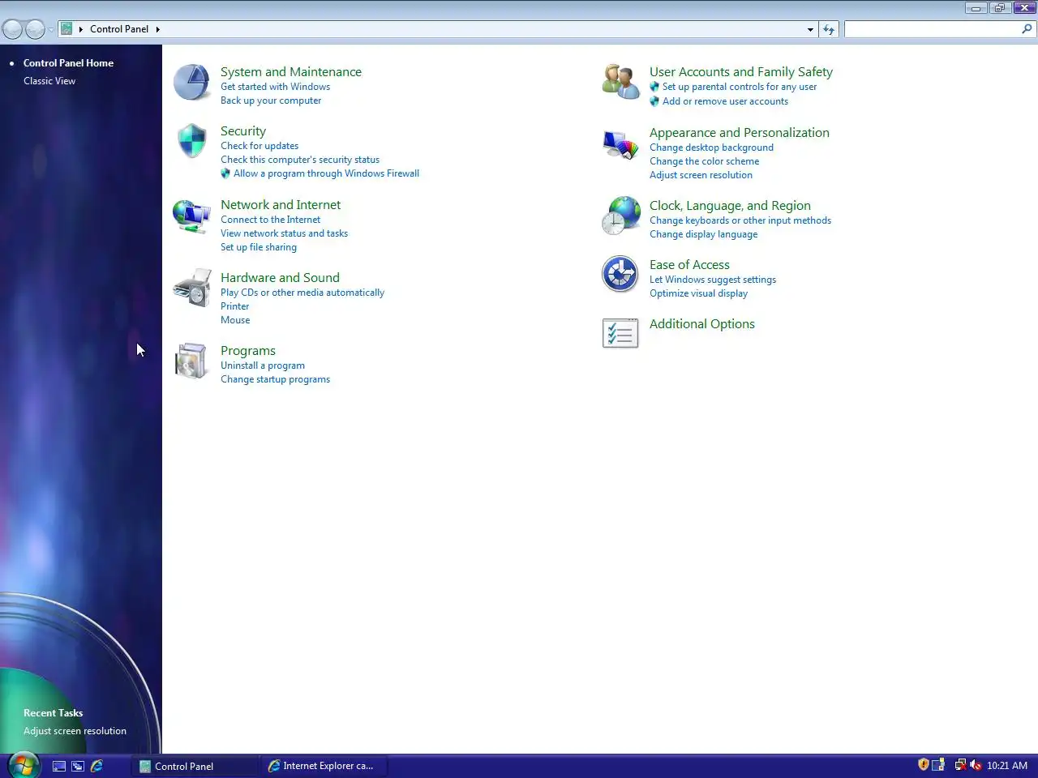This screenshot has height=778, width=1038.
Task: Click the Control Panel address bar icon
Action: click(67, 29)
